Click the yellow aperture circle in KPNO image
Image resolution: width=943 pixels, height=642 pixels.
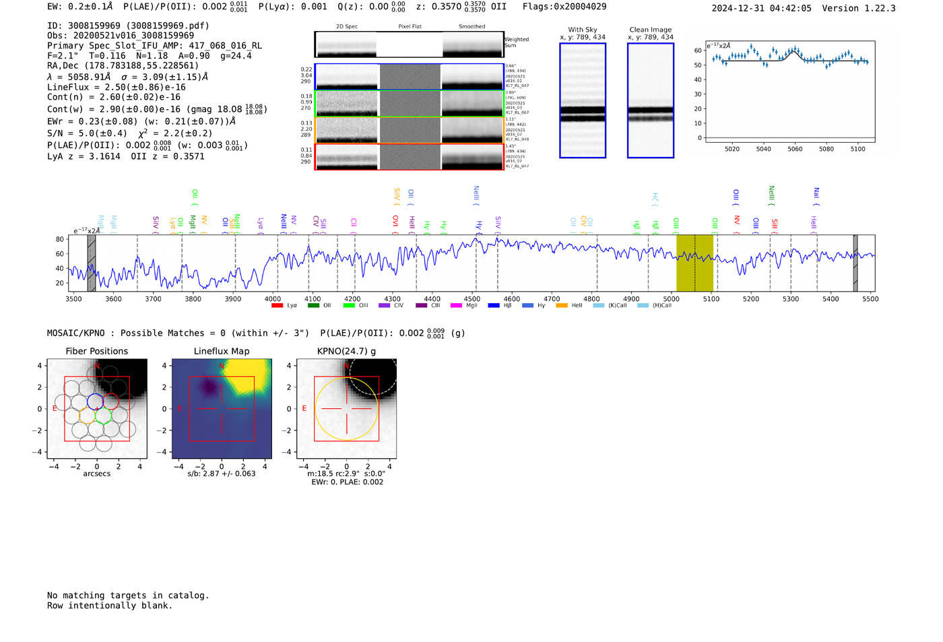(347, 409)
